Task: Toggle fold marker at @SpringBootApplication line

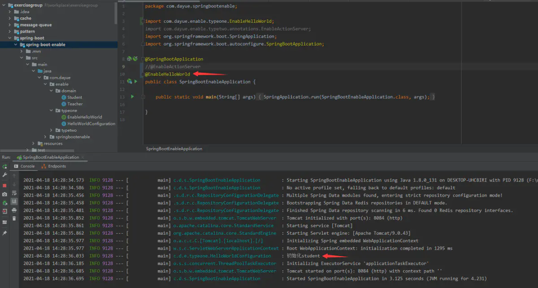Action: [143, 59]
